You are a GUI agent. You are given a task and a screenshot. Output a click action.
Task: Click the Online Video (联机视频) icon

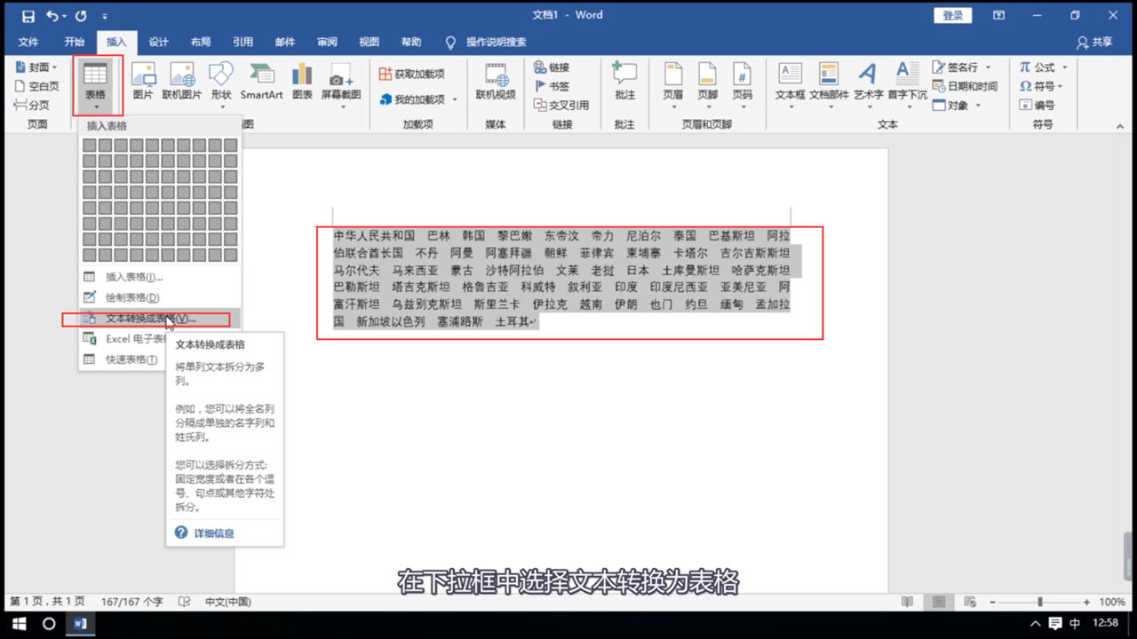click(x=496, y=82)
